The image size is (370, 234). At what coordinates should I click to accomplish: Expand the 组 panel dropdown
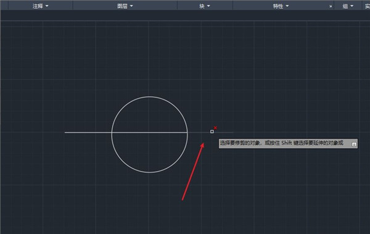pyautogui.click(x=348, y=6)
